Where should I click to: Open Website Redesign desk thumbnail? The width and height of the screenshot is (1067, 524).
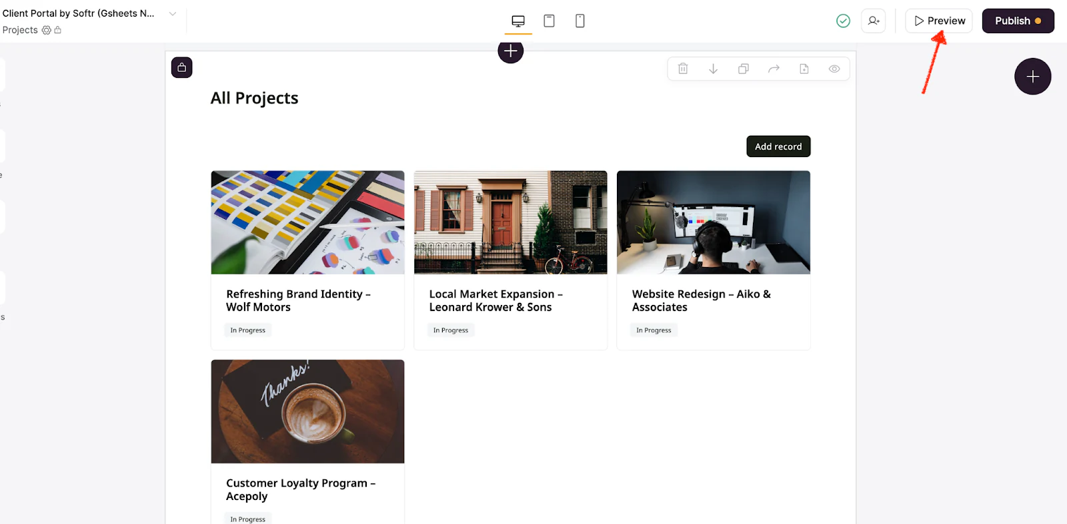pos(714,222)
